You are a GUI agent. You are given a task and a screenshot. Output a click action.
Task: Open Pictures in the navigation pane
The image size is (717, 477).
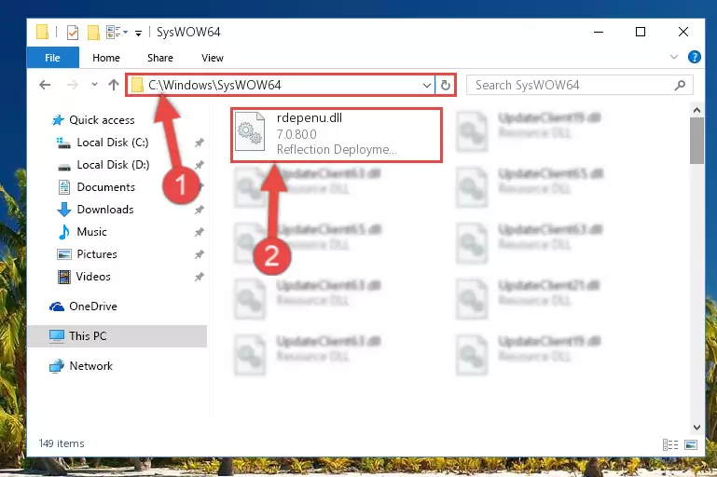pyautogui.click(x=96, y=254)
